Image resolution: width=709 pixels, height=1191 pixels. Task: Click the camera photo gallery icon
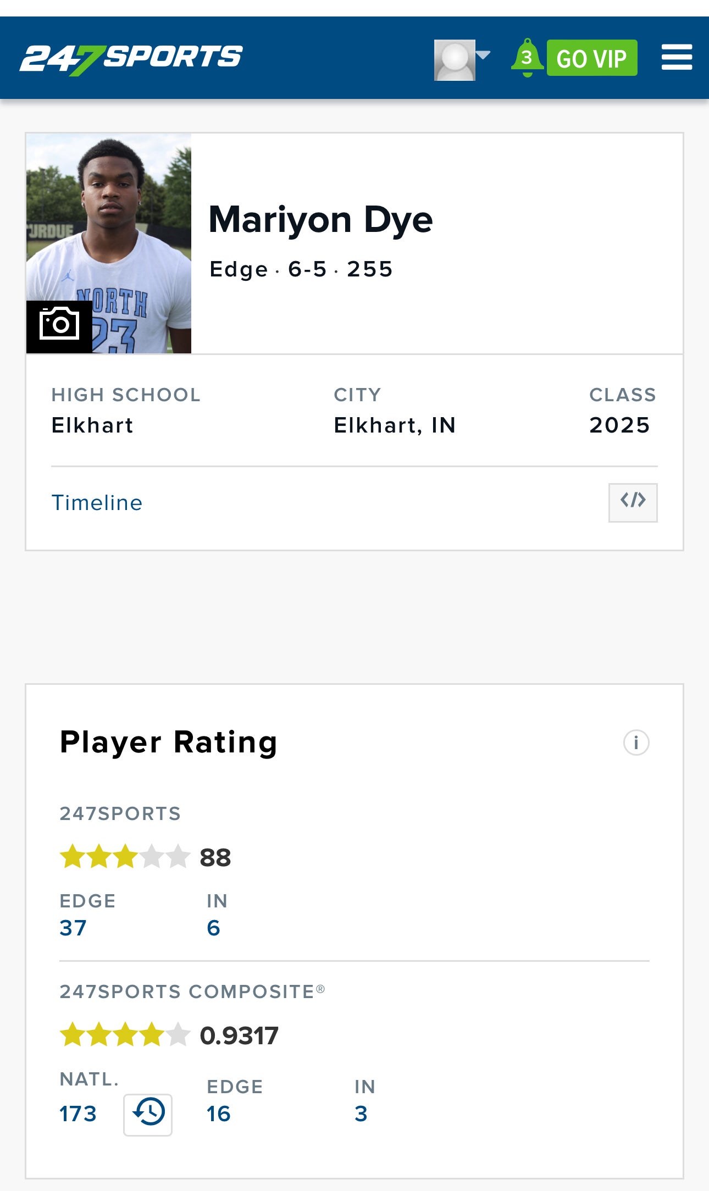[x=59, y=326]
